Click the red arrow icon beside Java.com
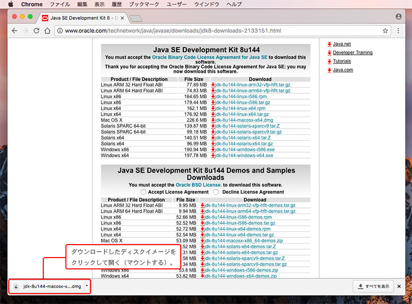 click(x=330, y=70)
